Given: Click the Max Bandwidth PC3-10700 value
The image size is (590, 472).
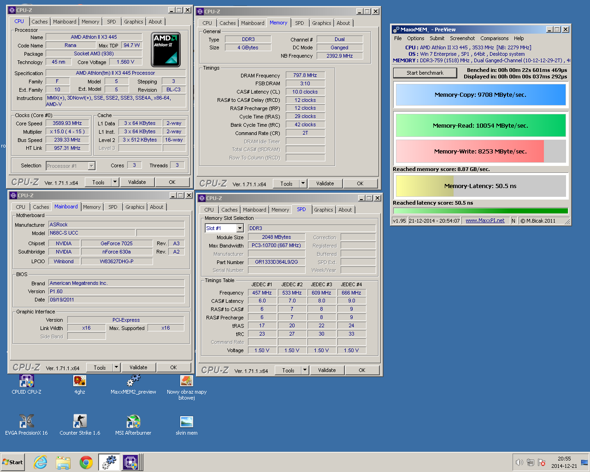Looking at the screenshot, I should (x=277, y=245).
